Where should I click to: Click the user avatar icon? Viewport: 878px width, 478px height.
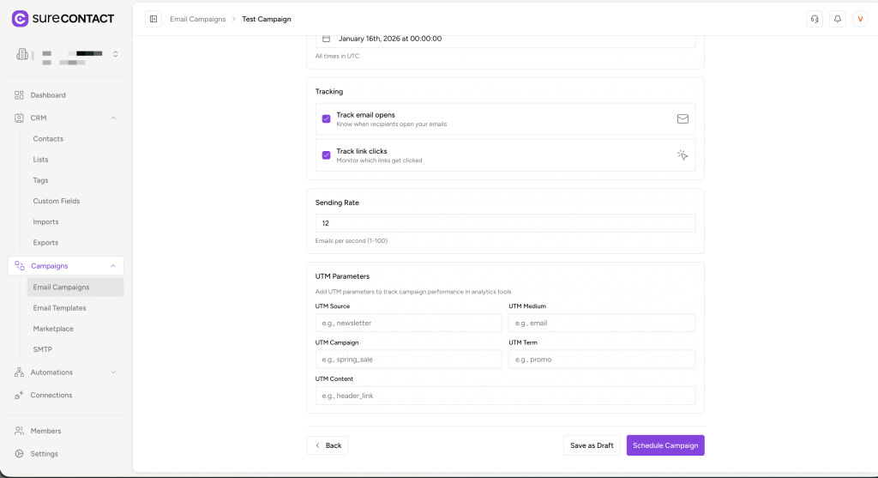coord(860,19)
